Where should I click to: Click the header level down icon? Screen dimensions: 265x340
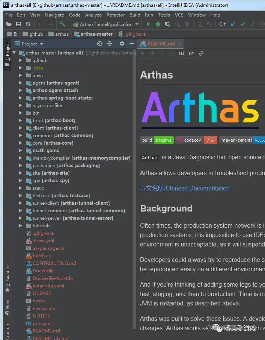point(182,53)
